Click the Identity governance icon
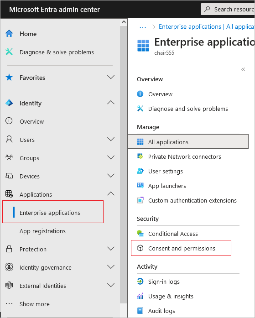 (9, 267)
